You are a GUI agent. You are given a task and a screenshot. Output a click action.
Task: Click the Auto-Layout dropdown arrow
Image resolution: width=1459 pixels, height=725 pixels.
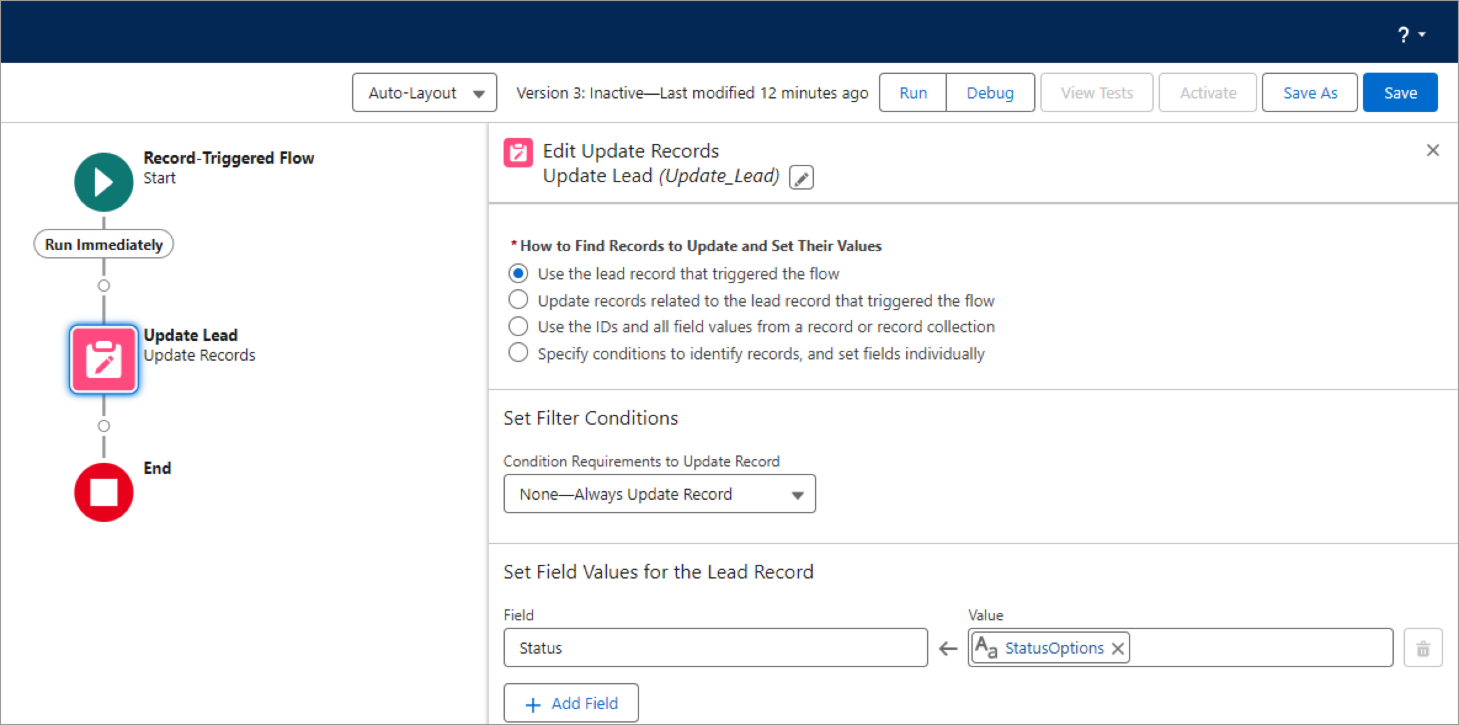[x=480, y=92]
